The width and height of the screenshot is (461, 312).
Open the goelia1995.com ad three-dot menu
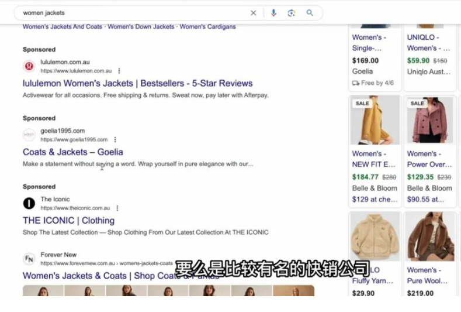click(115, 139)
